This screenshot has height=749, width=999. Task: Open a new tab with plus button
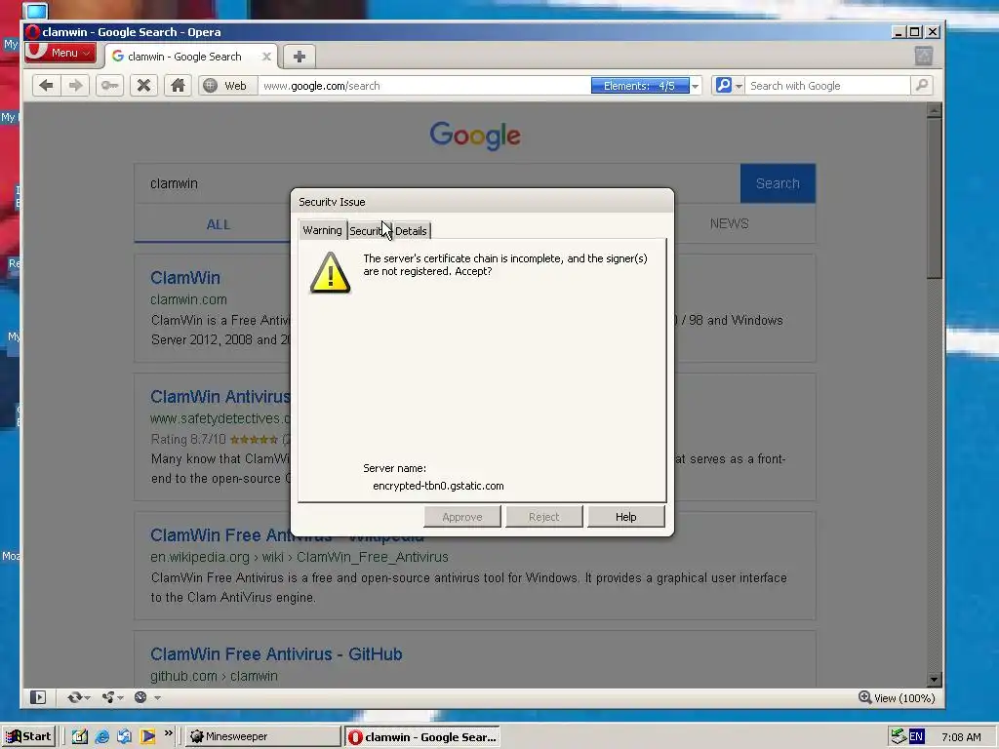(299, 56)
